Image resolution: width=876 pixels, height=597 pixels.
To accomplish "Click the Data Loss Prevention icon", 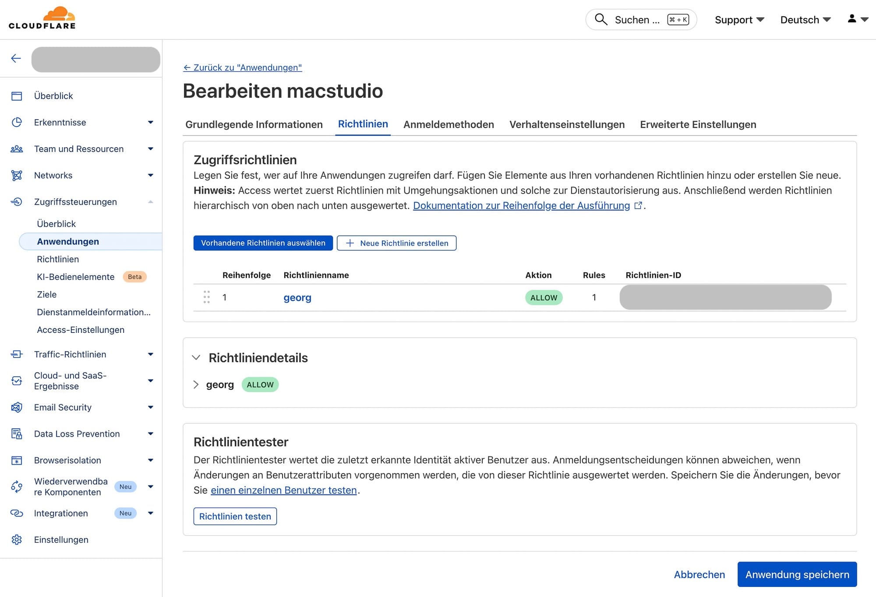I will coord(17,434).
